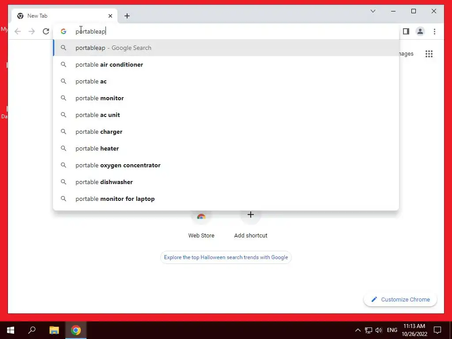Screen dimensions: 452x339
Task: Click the ENG language indicator
Action: 392,330
